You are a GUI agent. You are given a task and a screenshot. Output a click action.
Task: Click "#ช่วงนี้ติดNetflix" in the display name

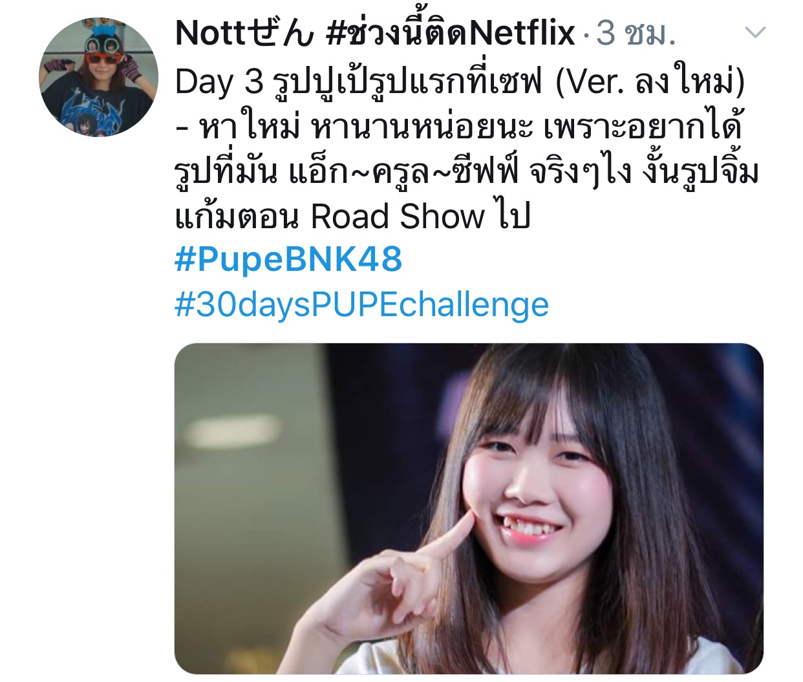(x=451, y=32)
